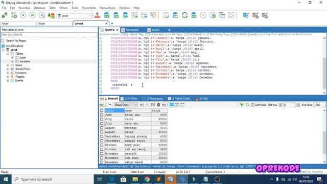Toggle the Search As Regex checkbox
This screenshot has height=184, width=327.
(x=3, y=41)
